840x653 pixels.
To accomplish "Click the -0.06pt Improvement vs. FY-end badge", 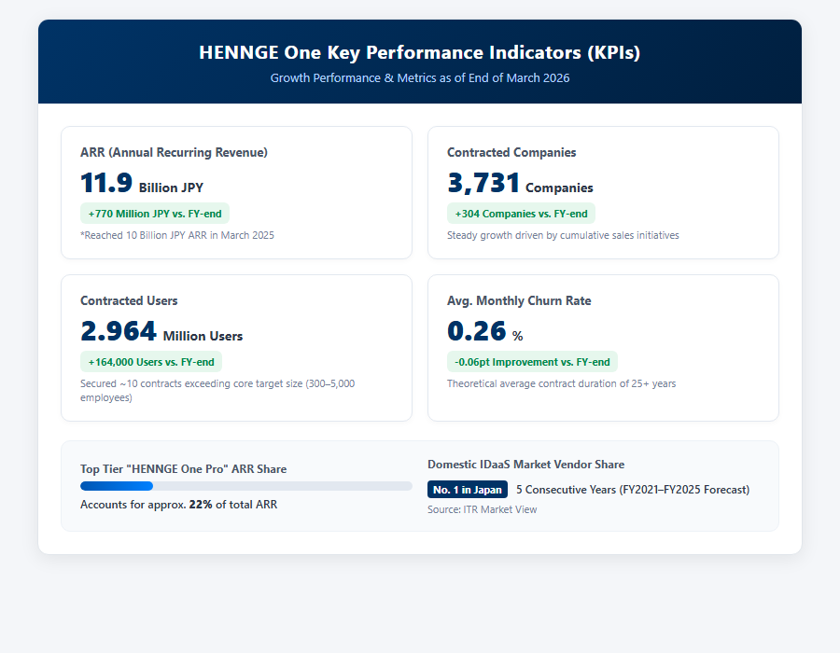I will [x=533, y=362].
